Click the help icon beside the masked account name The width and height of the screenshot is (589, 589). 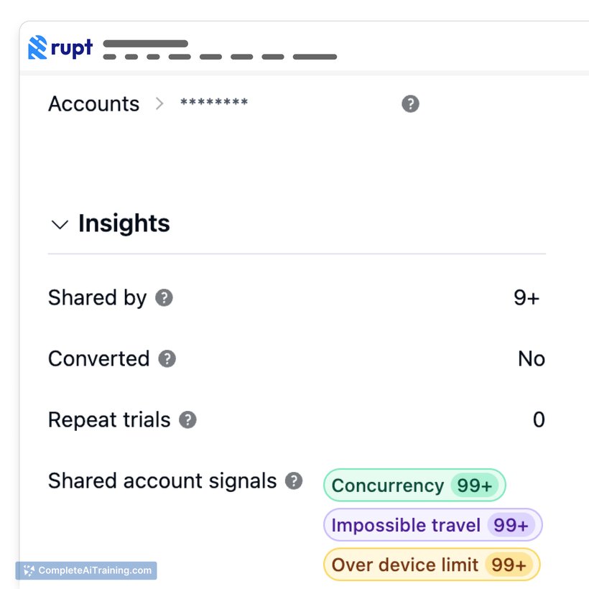pyautogui.click(x=410, y=104)
